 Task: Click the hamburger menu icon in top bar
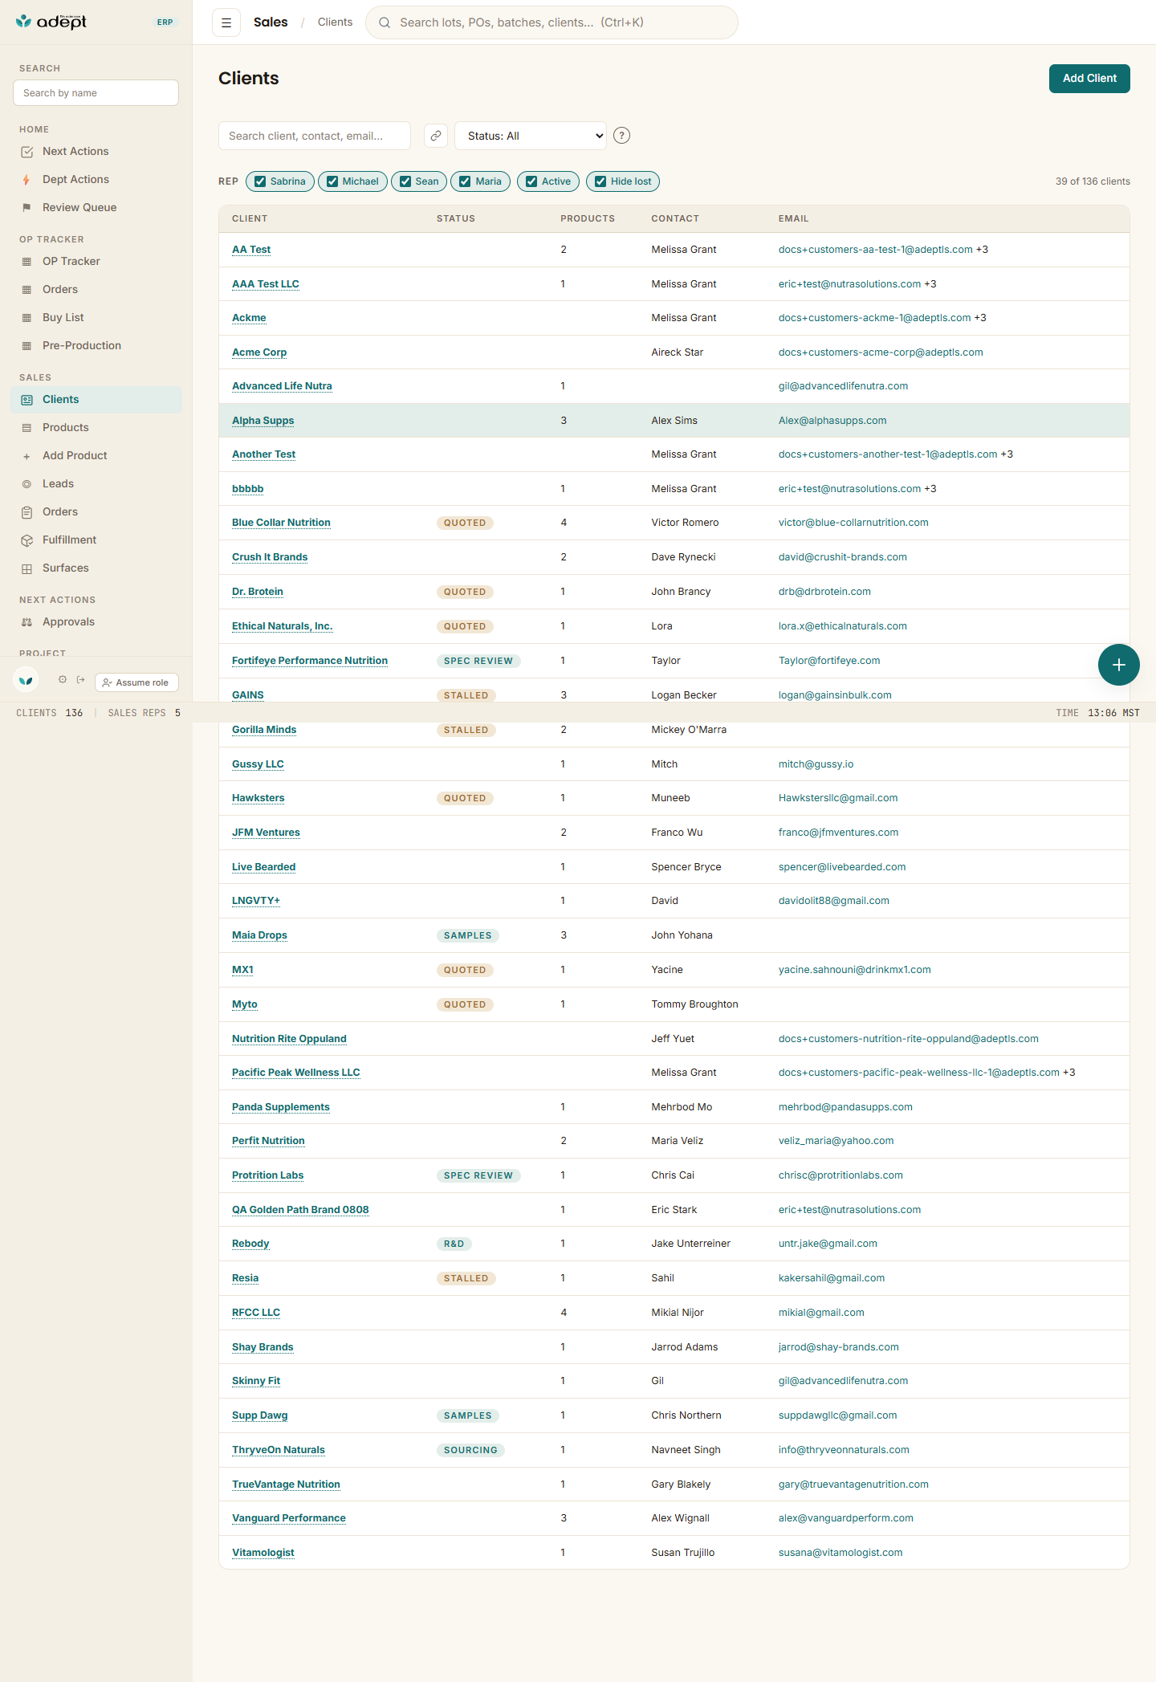226,22
